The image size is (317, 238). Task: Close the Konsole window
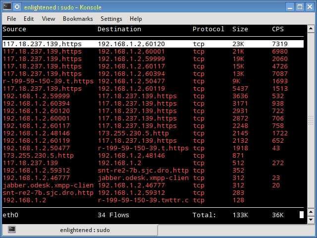[x=310, y=7]
